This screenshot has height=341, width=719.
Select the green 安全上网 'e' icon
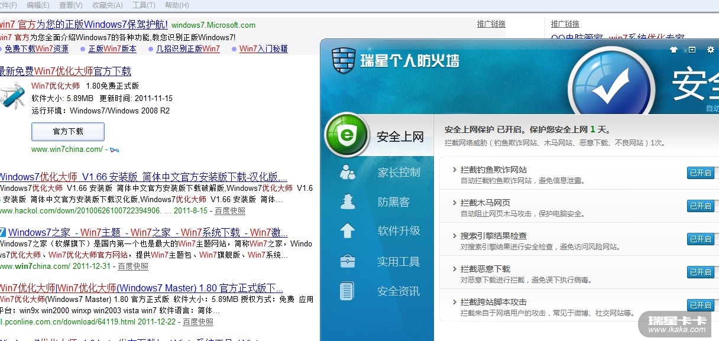[346, 135]
